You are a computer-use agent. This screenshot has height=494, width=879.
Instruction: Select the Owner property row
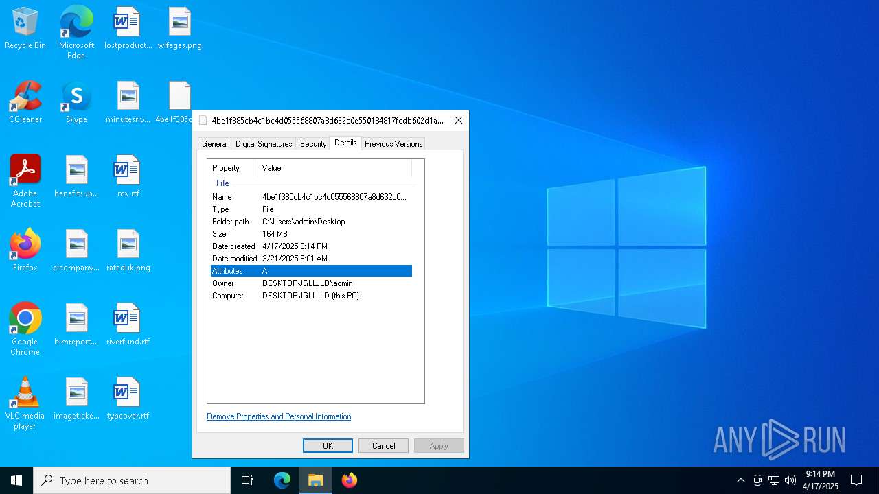tap(311, 283)
